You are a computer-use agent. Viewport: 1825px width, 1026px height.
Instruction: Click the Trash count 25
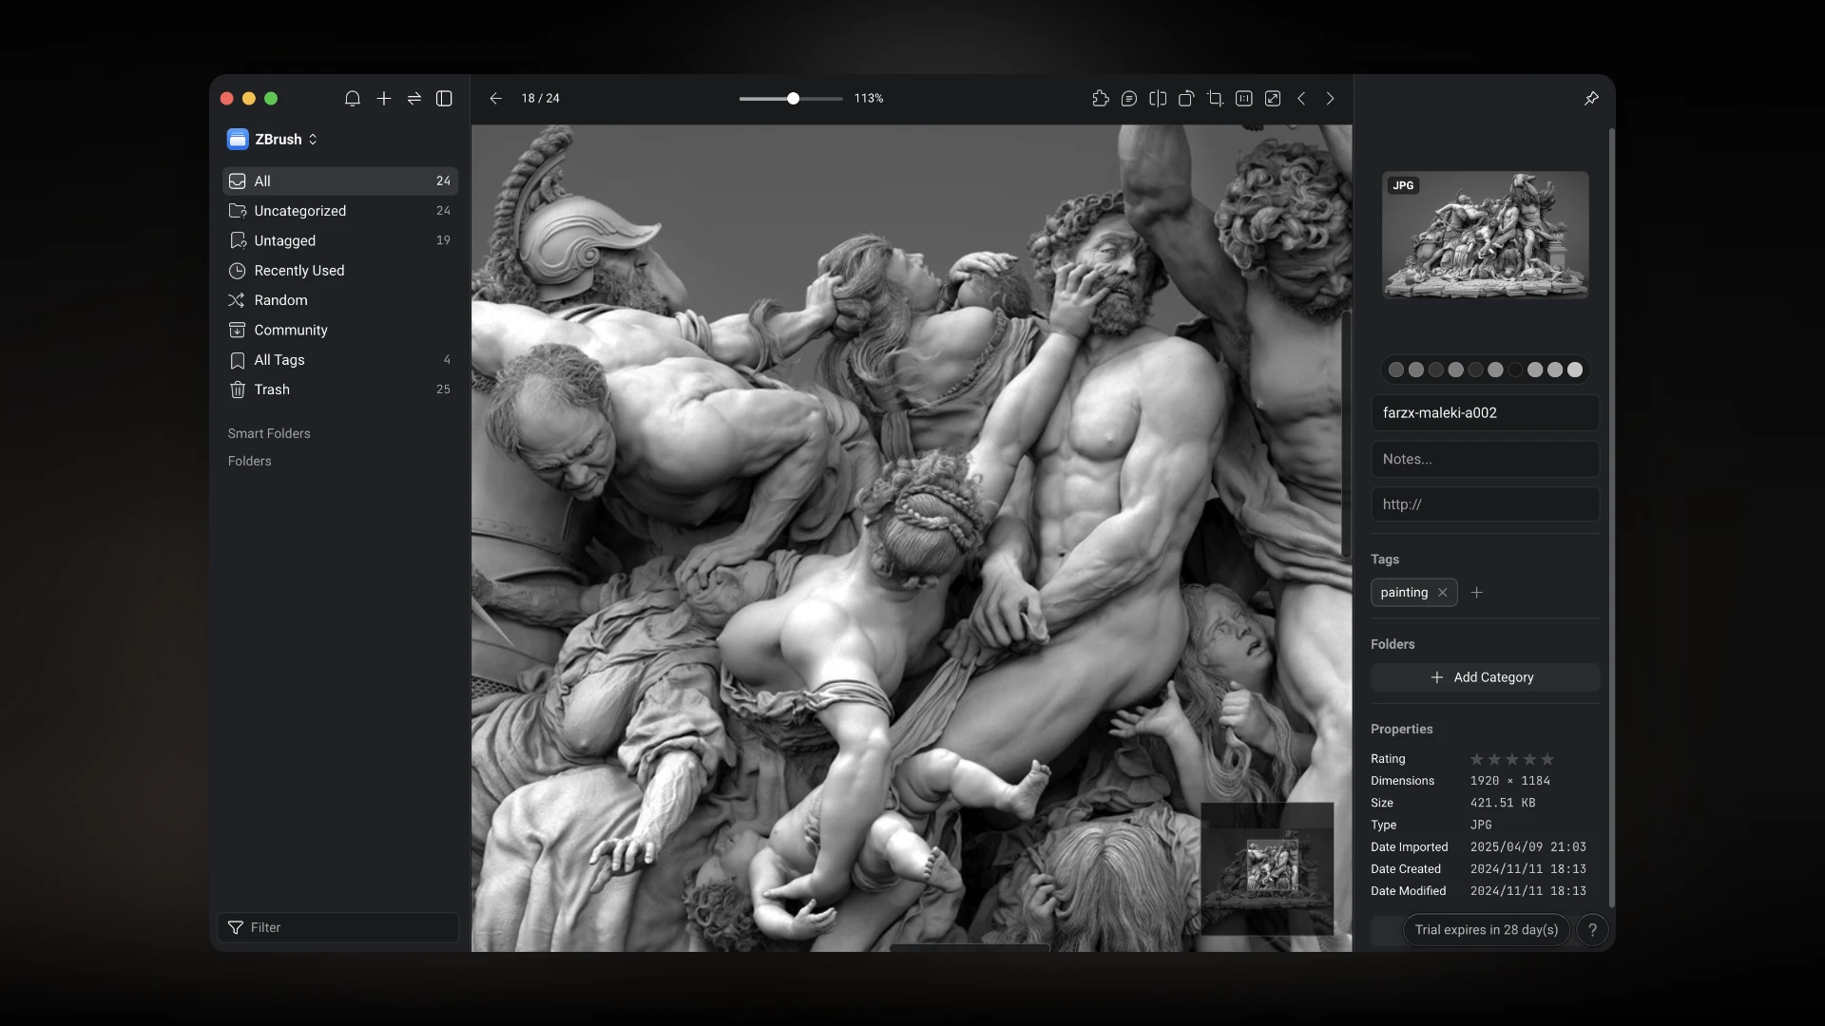coord(443,389)
